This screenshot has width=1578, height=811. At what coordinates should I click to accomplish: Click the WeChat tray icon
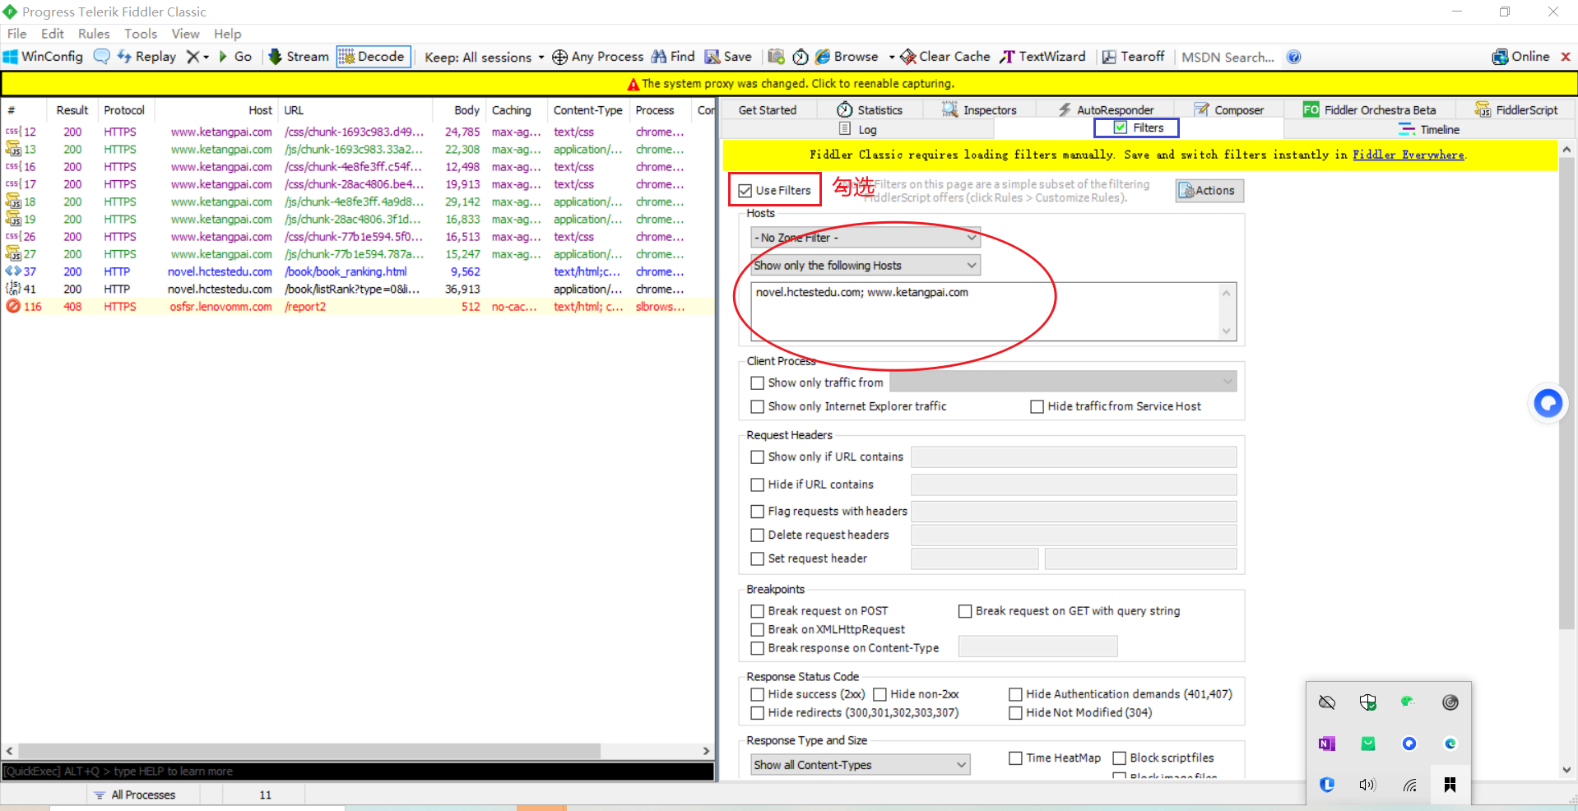[x=1409, y=702]
